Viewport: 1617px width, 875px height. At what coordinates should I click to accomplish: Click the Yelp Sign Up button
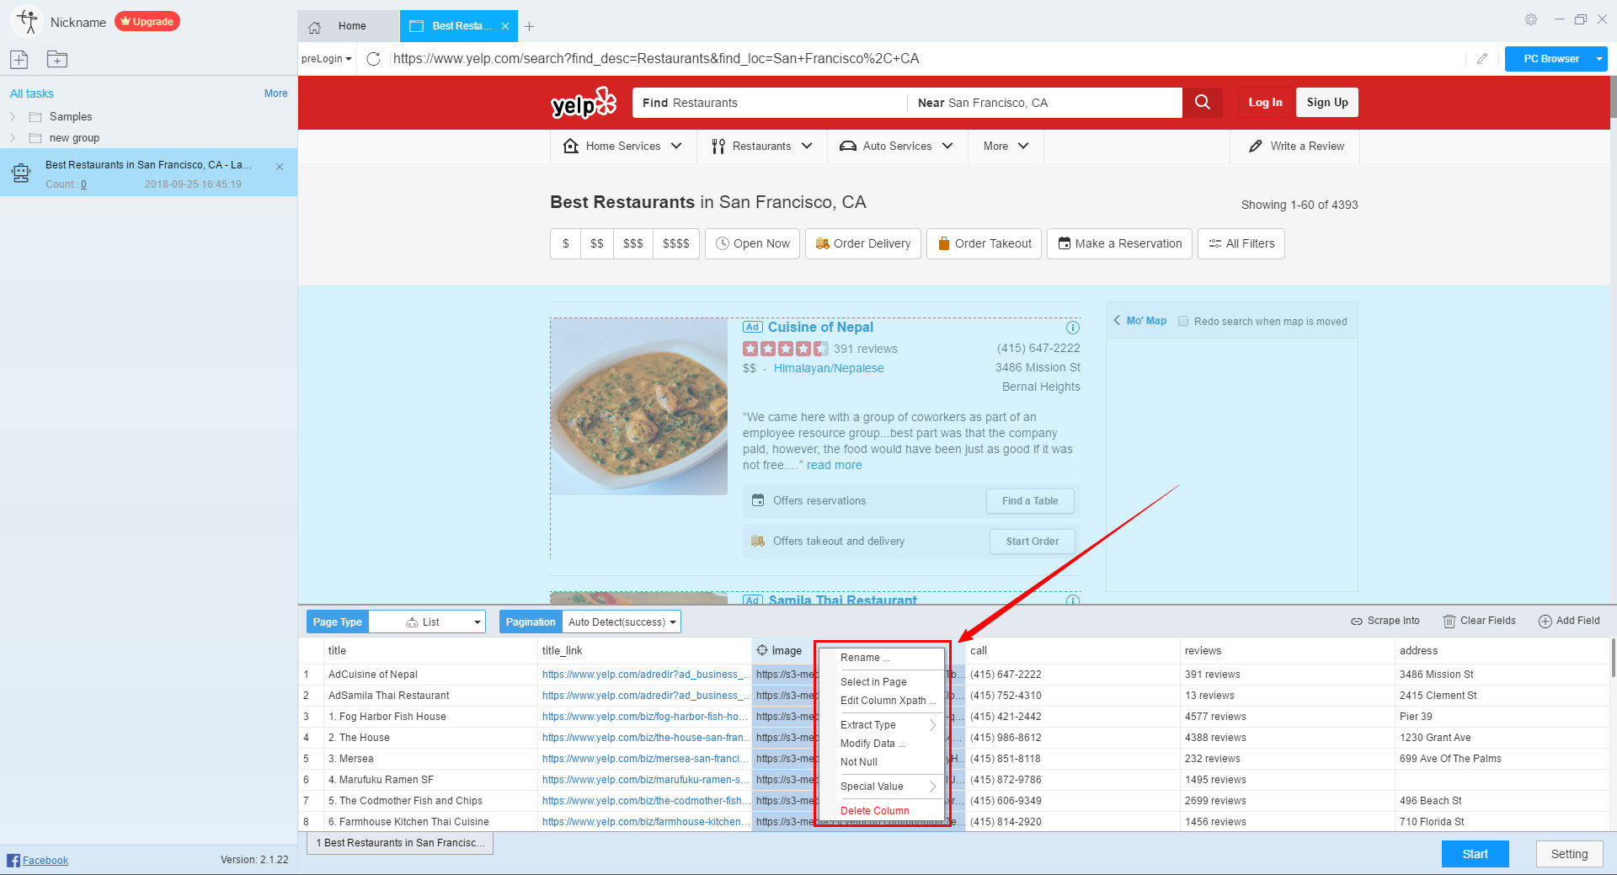pos(1327,103)
